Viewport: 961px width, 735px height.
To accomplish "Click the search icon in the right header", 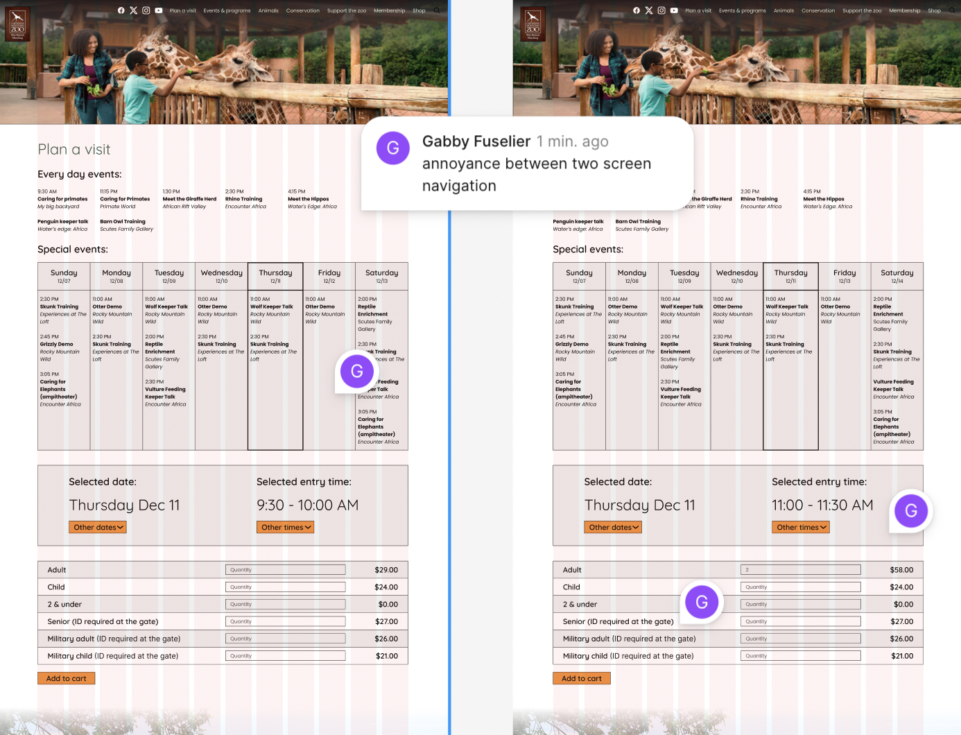I will click(951, 10).
